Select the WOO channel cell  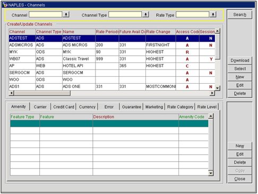click(x=22, y=80)
